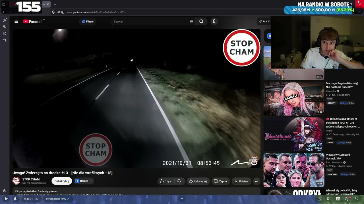Open the Dlaczego Fagata video thumbnail
The image size is (364, 204).
(x=294, y=99)
